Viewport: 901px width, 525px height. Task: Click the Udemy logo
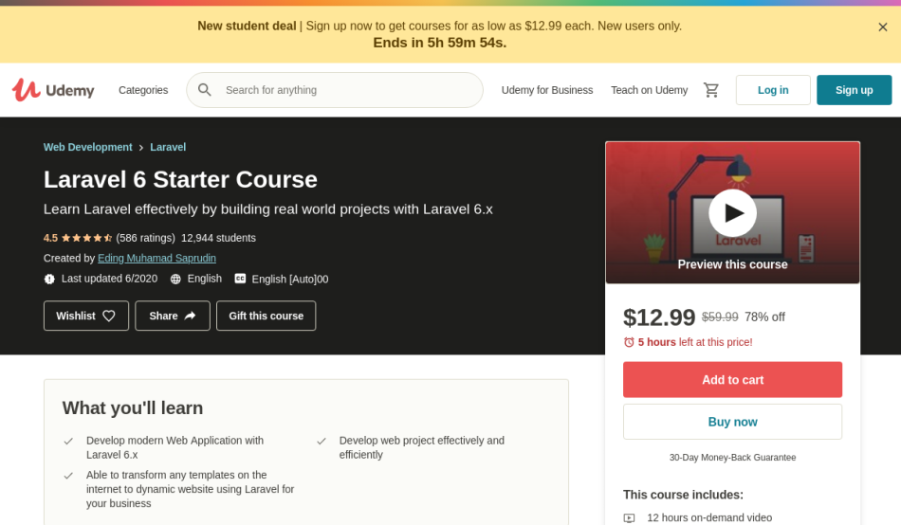click(x=53, y=90)
